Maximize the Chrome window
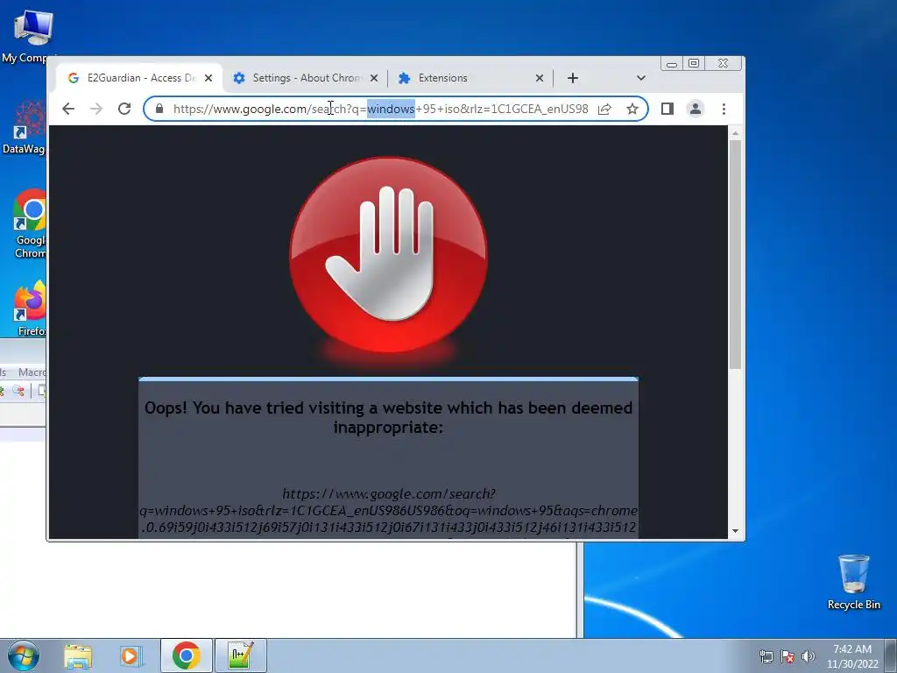Viewport: 897px width, 673px height. coord(694,63)
